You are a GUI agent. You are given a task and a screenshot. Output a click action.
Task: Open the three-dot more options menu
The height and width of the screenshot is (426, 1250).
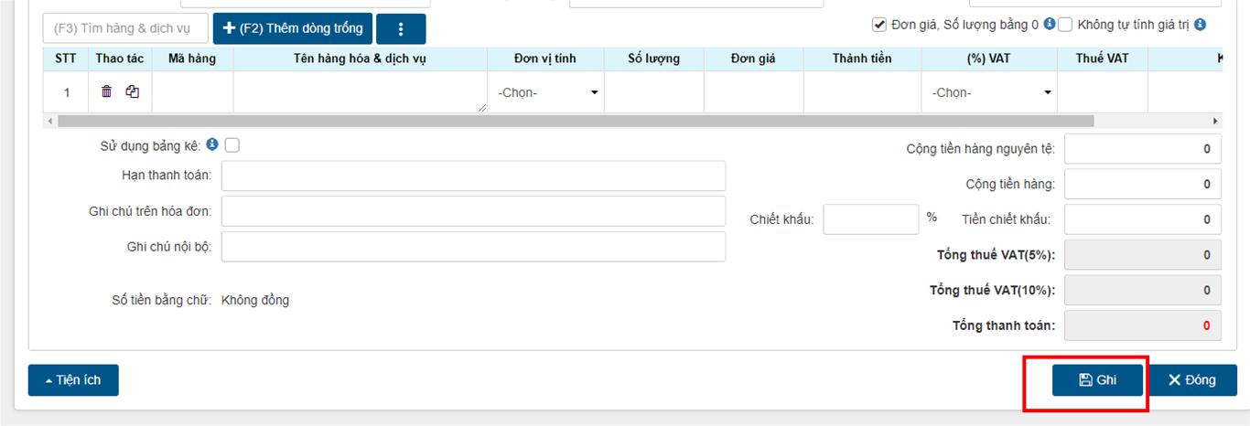(401, 29)
